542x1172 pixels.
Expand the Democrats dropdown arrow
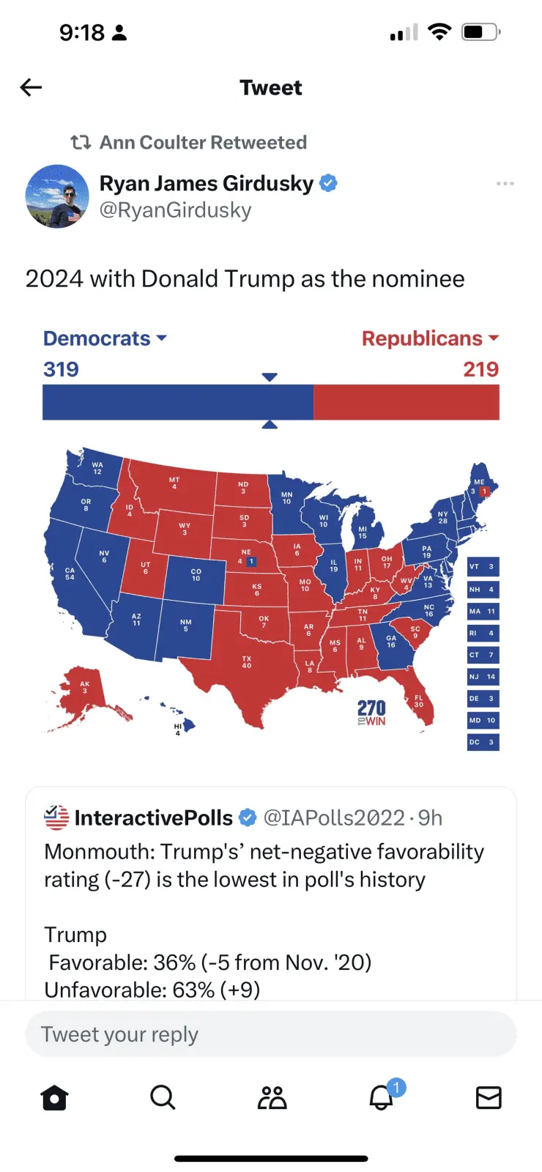(162, 338)
